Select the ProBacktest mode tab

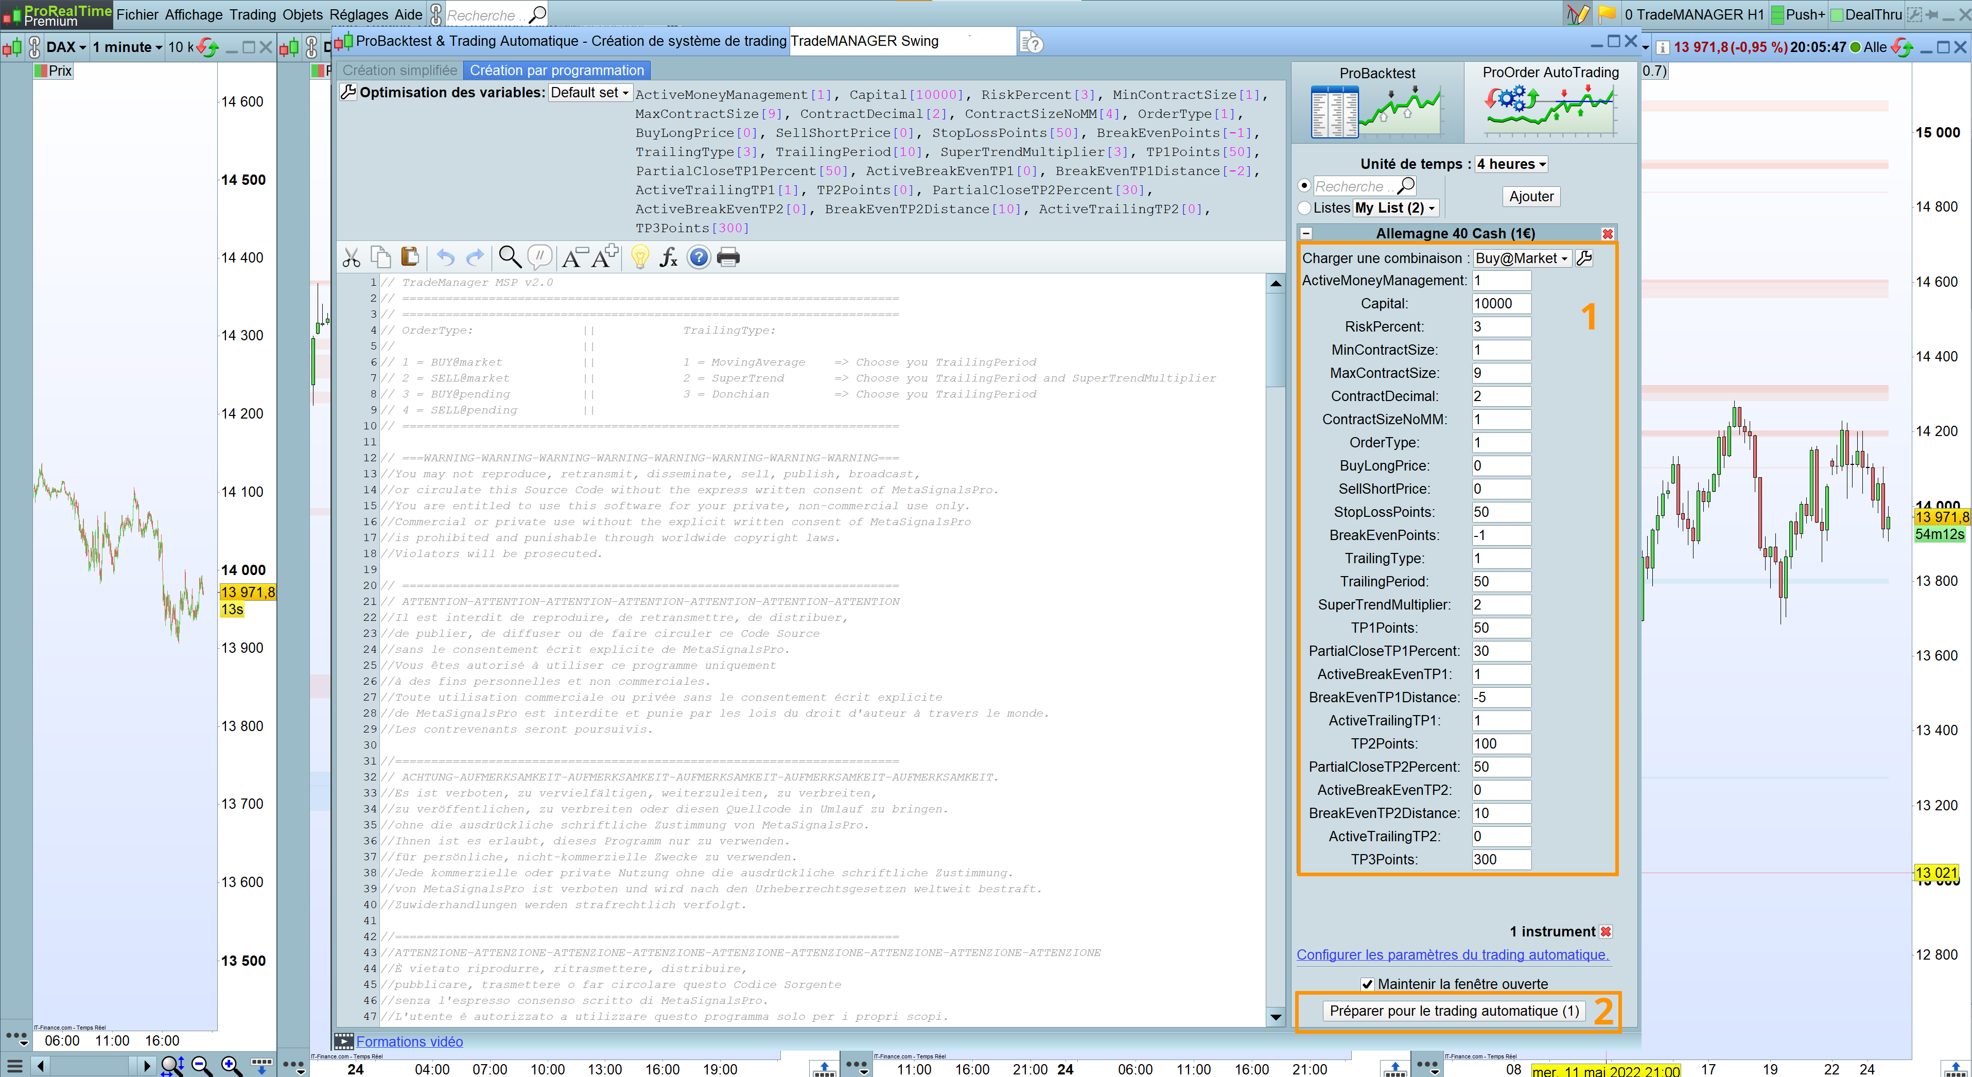point(1377,102)
